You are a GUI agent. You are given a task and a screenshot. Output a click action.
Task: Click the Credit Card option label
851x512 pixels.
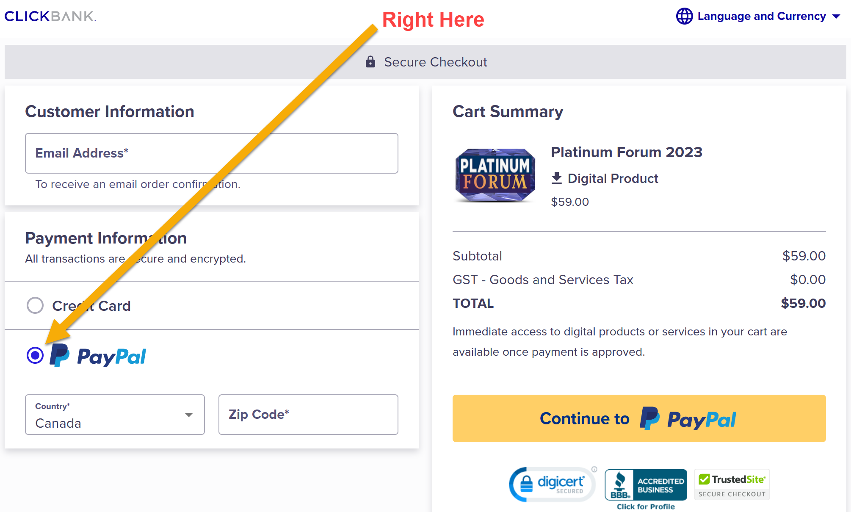point(91,306)
